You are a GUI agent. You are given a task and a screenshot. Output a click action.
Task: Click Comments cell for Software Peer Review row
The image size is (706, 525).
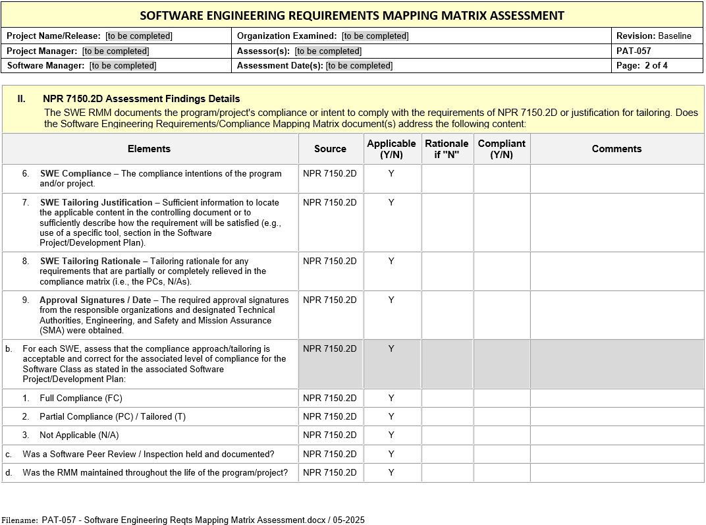click(616, 454)
